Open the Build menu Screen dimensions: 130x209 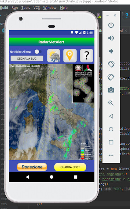(x=4, y=8)
